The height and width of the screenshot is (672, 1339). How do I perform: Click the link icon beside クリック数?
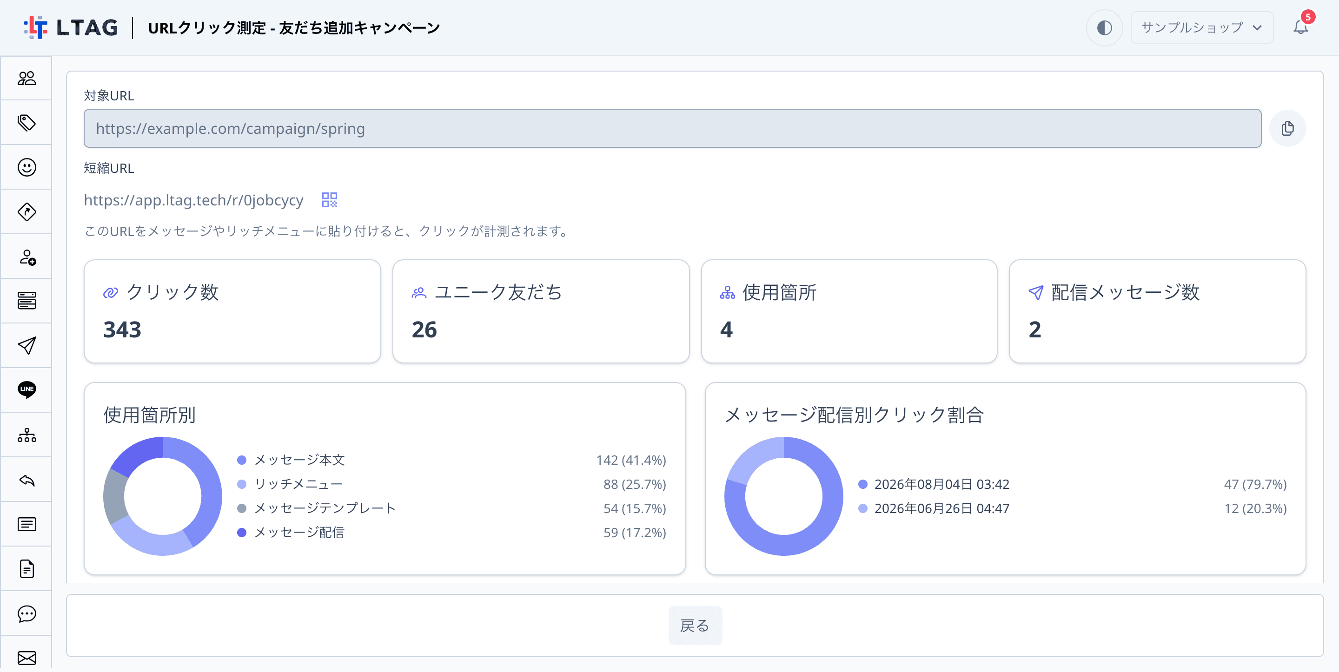110,293
